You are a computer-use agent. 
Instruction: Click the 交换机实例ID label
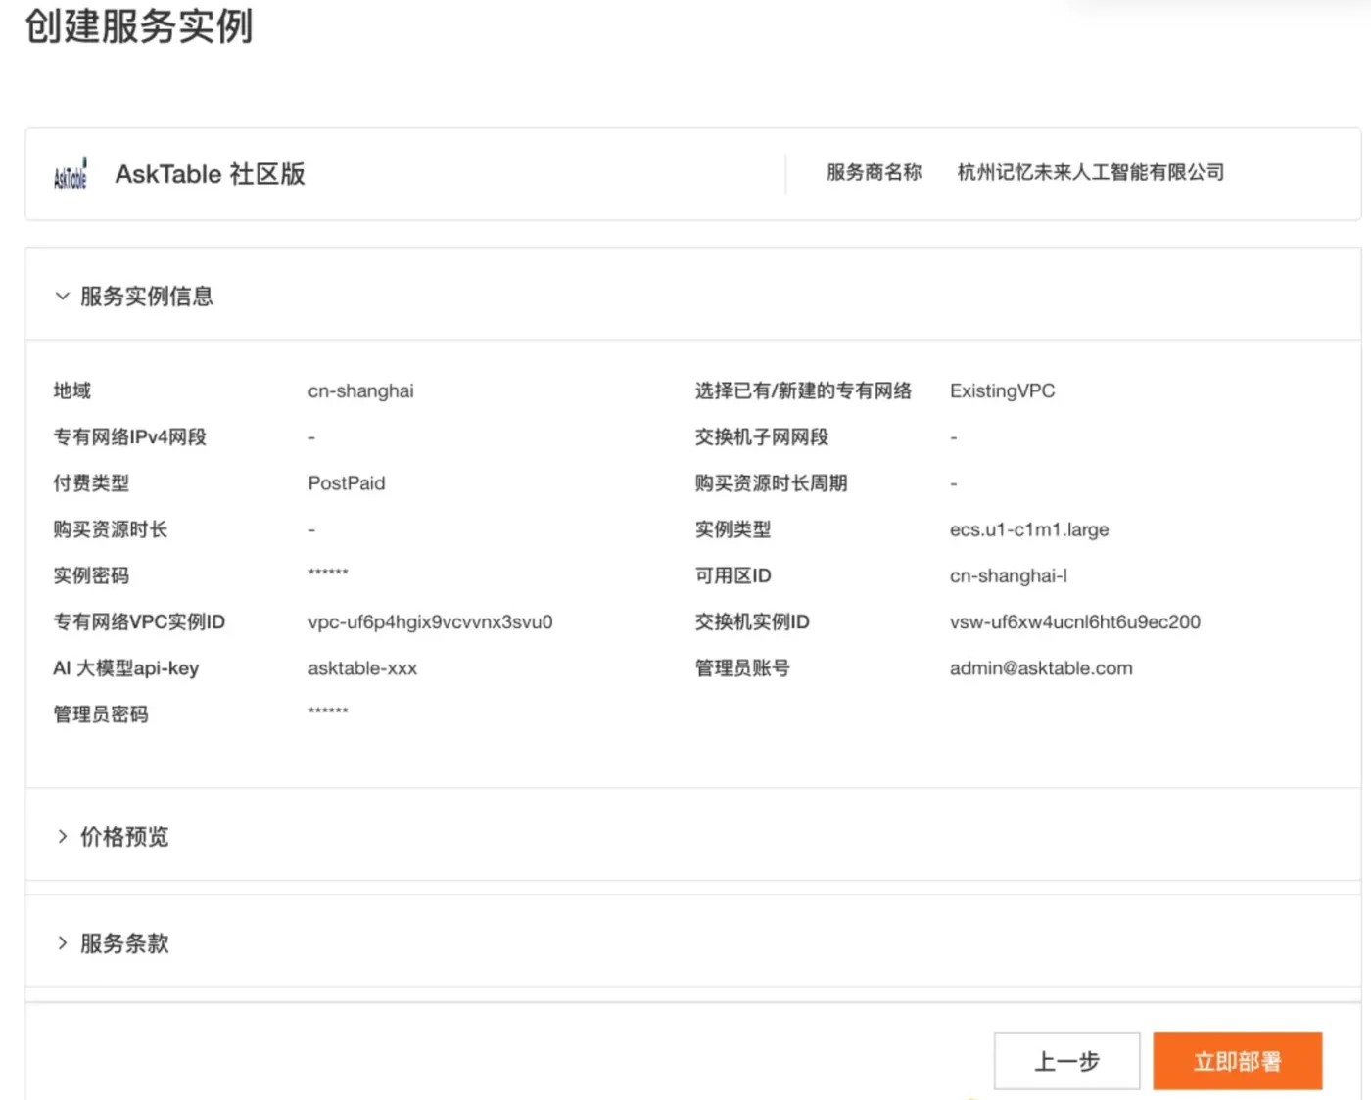coord(752,621)
